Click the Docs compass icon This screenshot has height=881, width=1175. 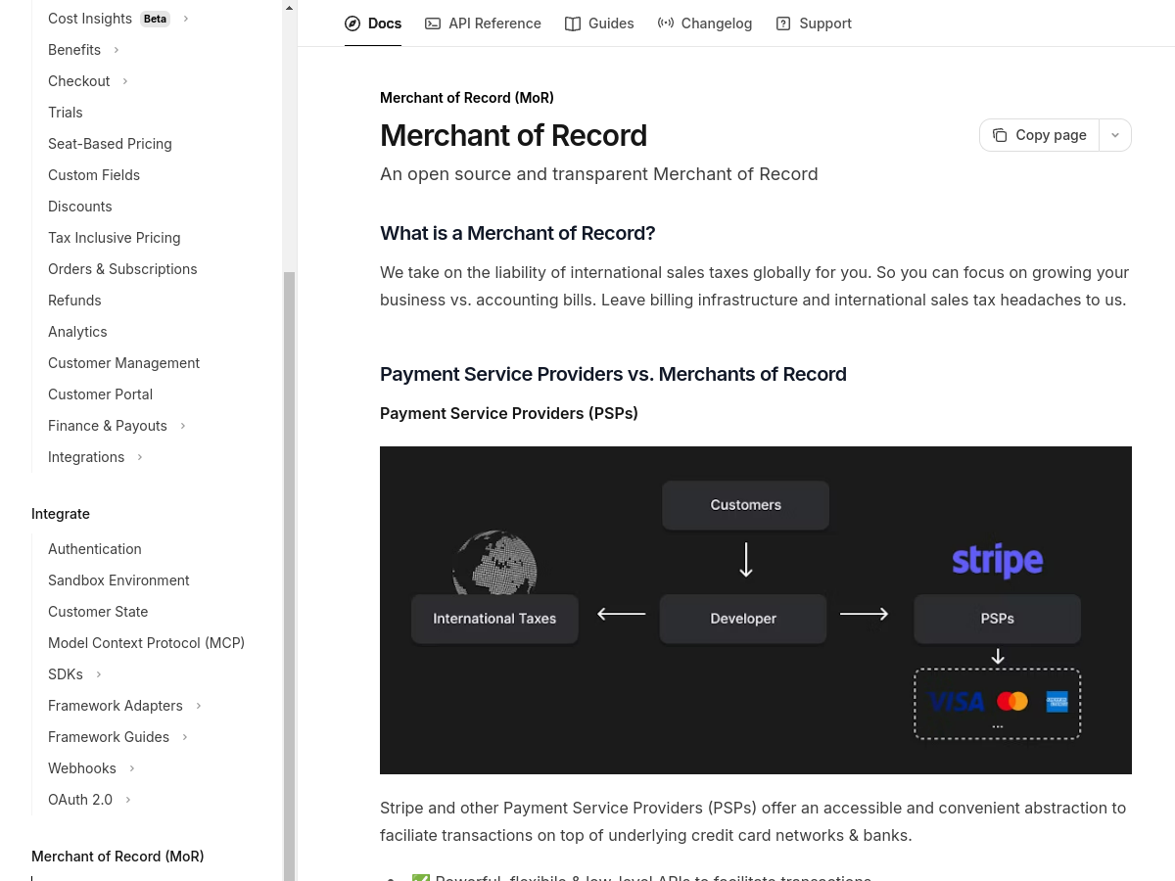click(x=352, y=23)
